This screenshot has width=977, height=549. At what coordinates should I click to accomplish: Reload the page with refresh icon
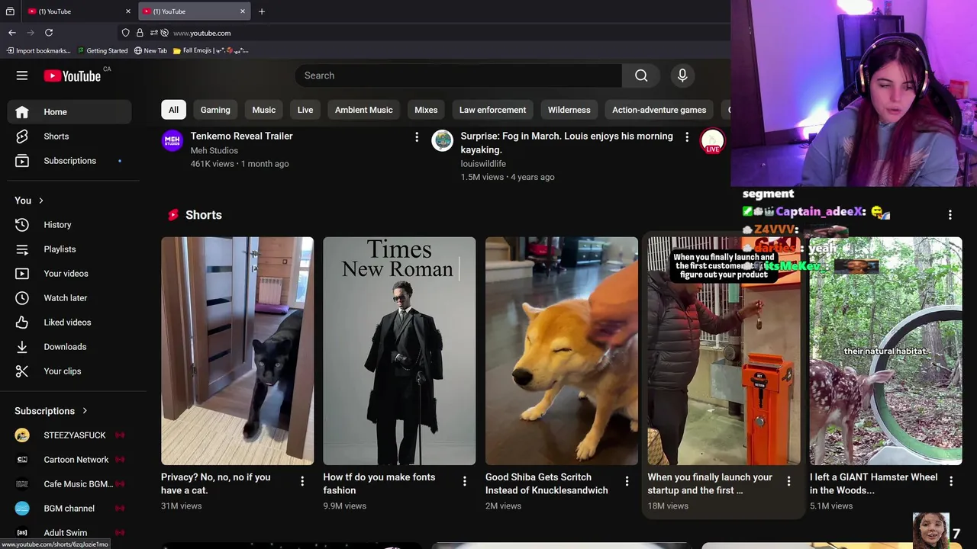coord(49,33)
